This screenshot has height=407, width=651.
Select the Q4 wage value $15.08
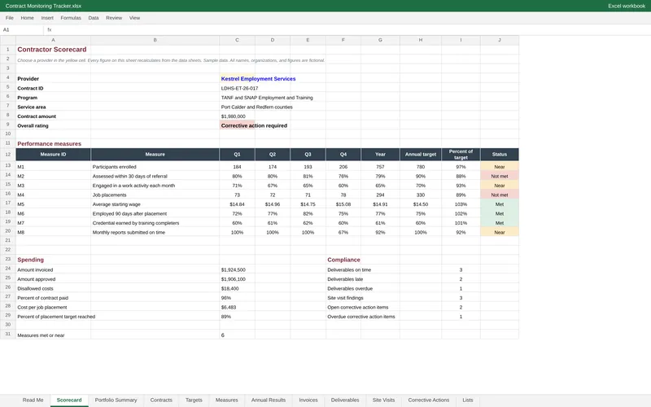[343, 204]
